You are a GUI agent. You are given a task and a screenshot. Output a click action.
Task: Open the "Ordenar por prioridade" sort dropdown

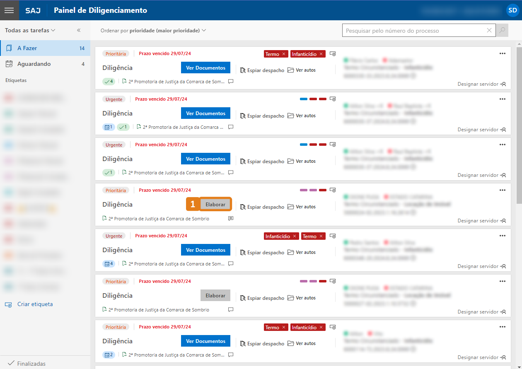[x=153, y=30]
